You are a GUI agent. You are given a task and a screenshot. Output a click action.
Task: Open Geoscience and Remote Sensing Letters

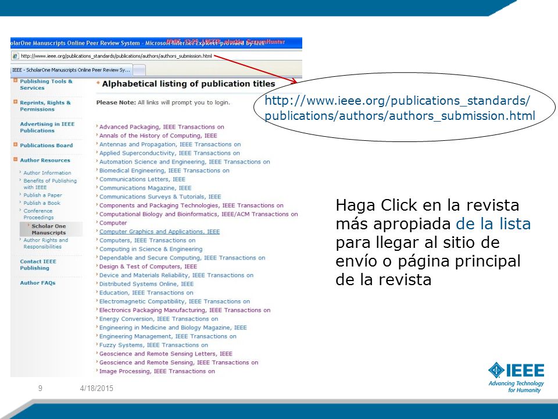click(x=166, y=354)
